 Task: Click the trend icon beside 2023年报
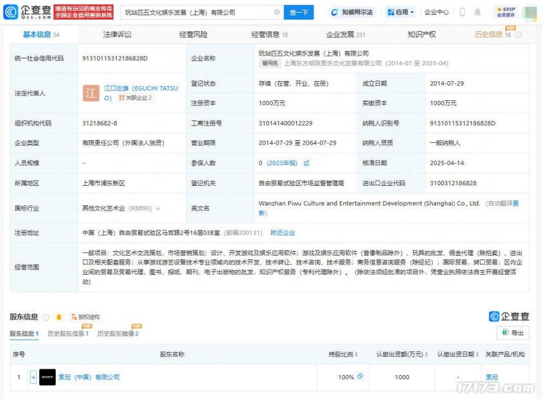[306, 163]
